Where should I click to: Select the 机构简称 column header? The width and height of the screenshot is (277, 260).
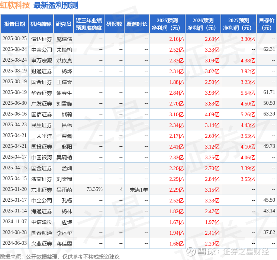(41, 24)
